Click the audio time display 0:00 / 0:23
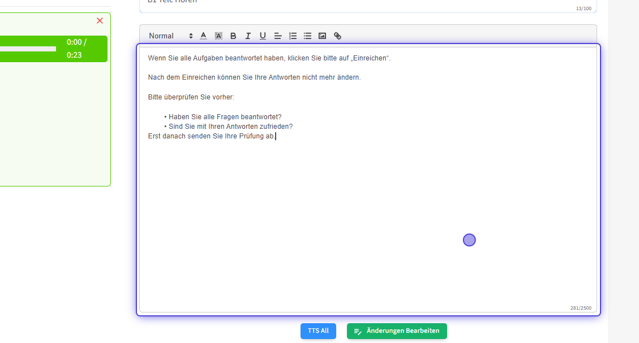This screenshot has height=343, width=639. (76, 49)
